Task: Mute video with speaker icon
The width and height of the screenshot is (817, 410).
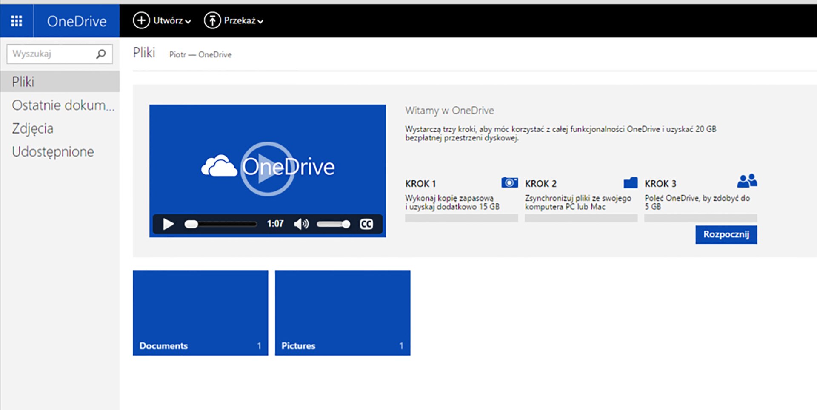Action: [x=301, y=224]
